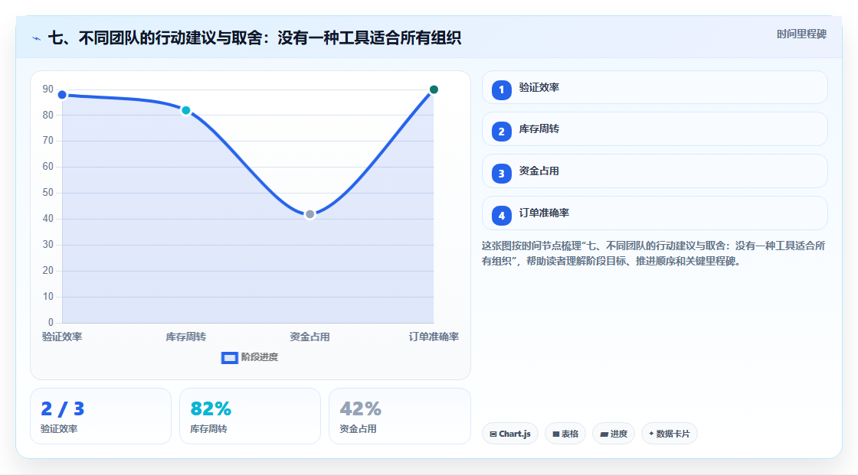Image resolution: width=858 pixels, height=475 pixels.
Task: Click the 表格 tag
Action: coord(565,434)
